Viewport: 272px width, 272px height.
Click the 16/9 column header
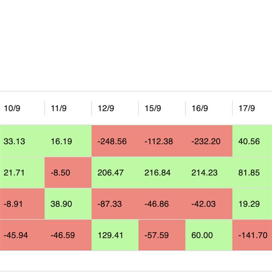click(200, 108)
